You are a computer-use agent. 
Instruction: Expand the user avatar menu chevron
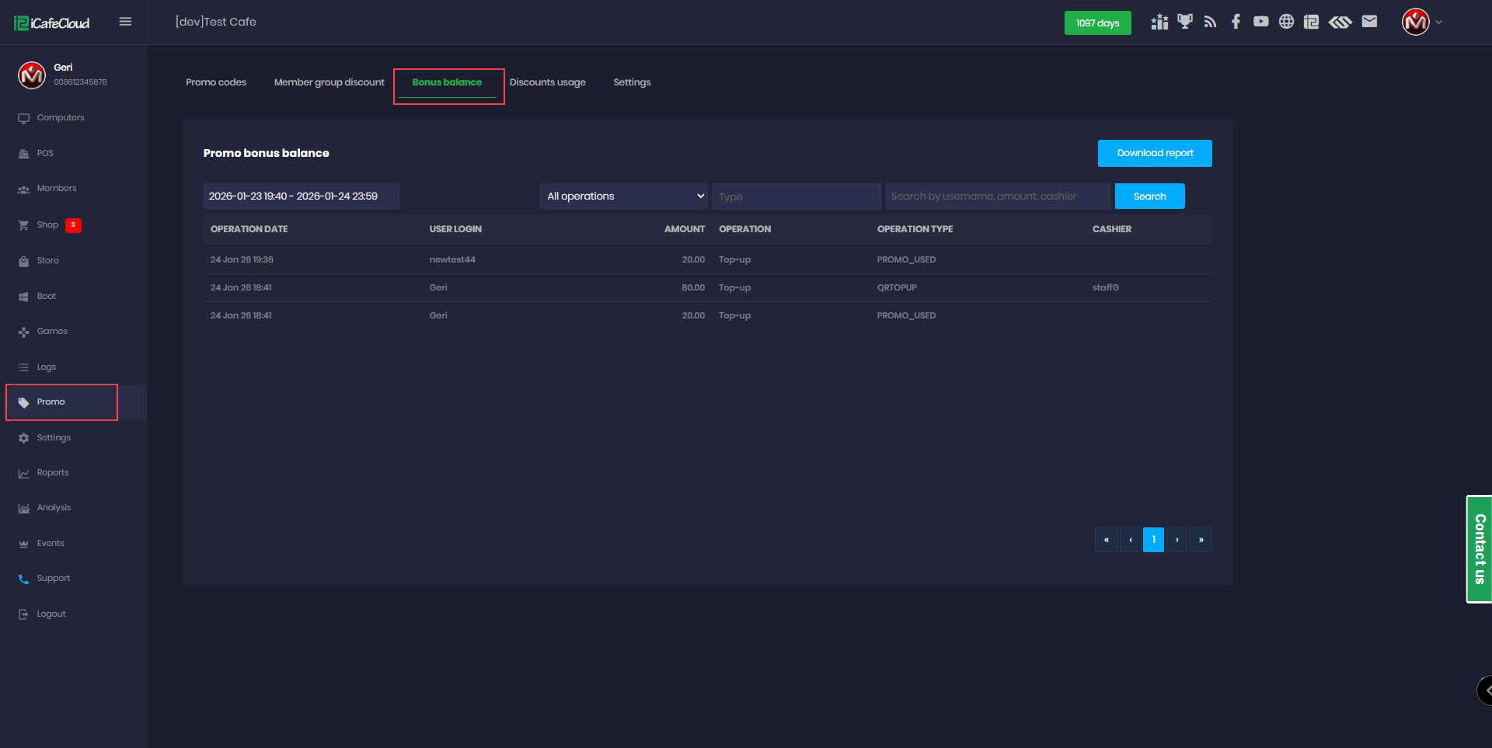point(1439,23)
